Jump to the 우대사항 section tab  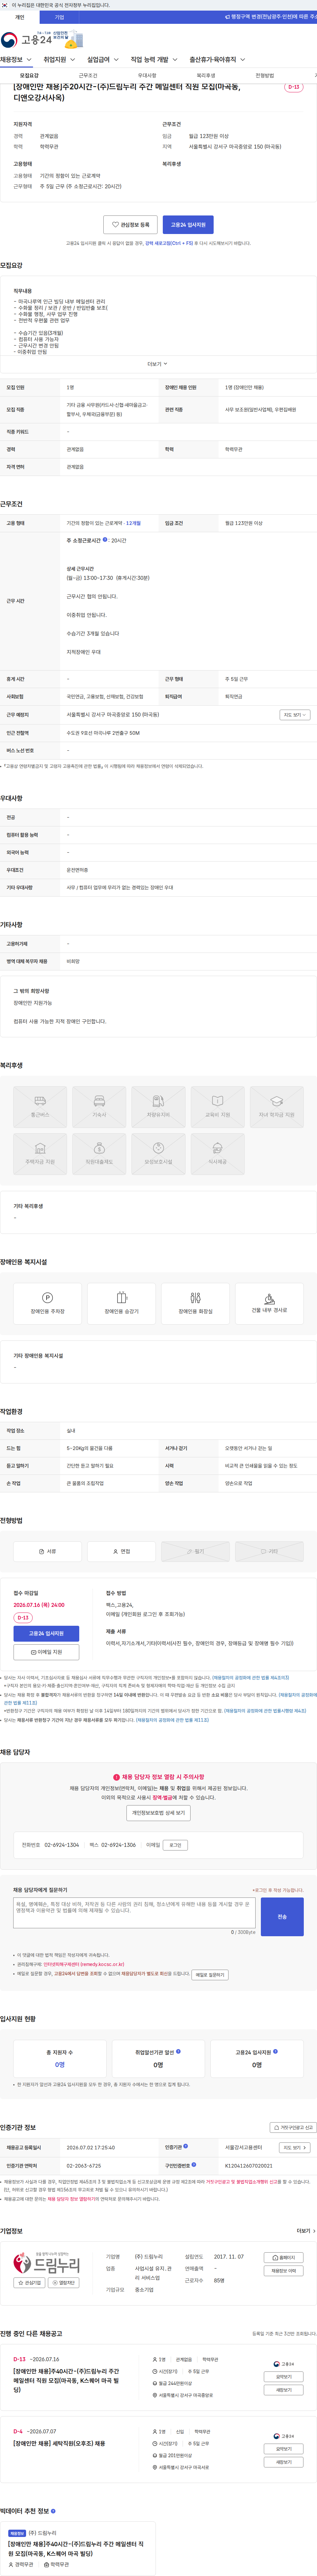tap(147, 76)
